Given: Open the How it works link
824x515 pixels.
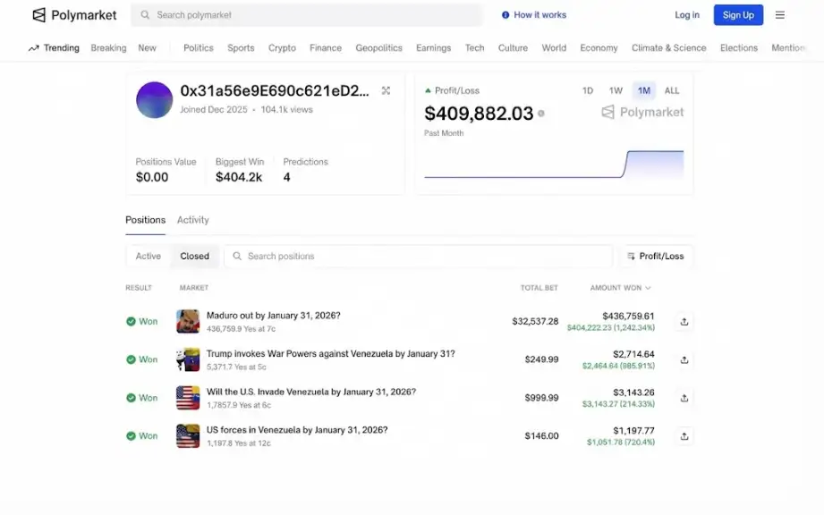Looking at the screenshot, I should [534, 15].
